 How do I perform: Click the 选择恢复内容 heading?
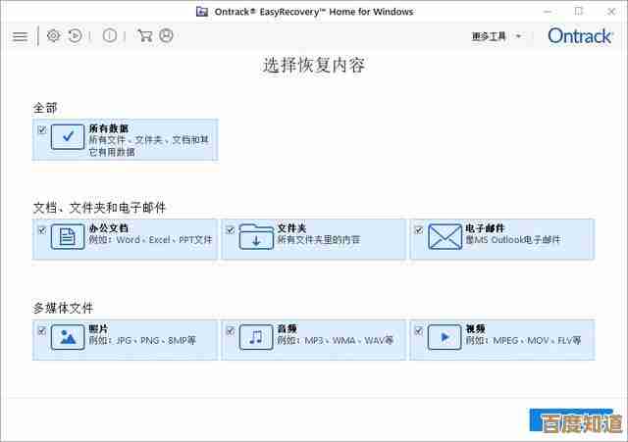[x=314, y=66]
